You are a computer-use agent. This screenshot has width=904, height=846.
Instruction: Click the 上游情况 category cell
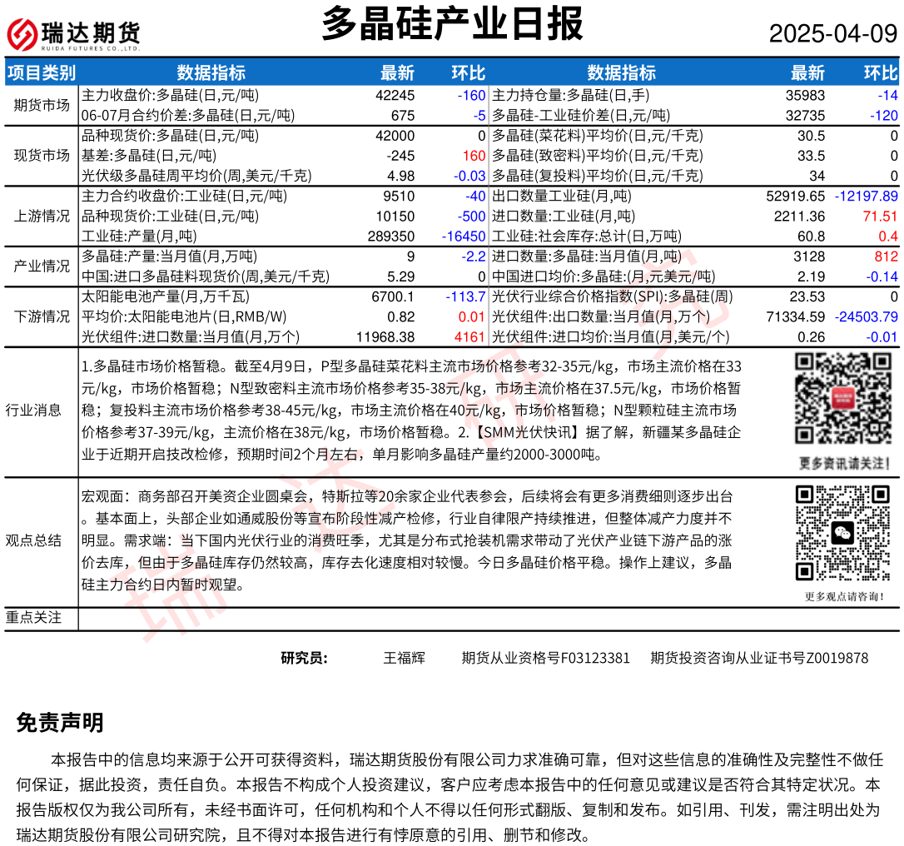point(42,216)
